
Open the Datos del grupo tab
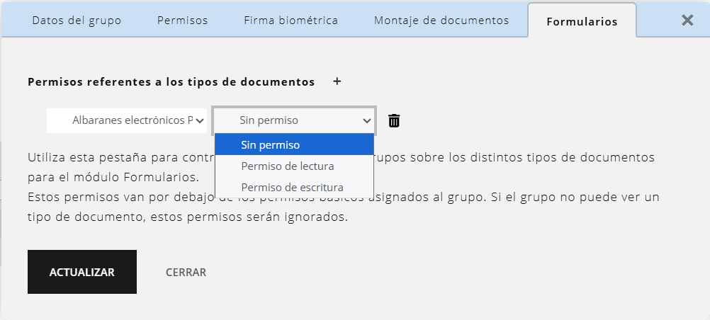tap(77, 20)
